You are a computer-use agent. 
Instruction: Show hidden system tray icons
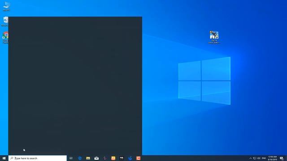click(x=250, y=158)
